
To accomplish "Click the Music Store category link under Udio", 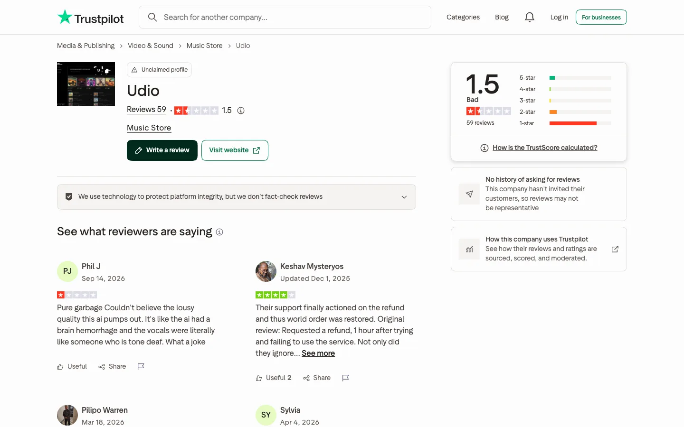I will (149, 128).
